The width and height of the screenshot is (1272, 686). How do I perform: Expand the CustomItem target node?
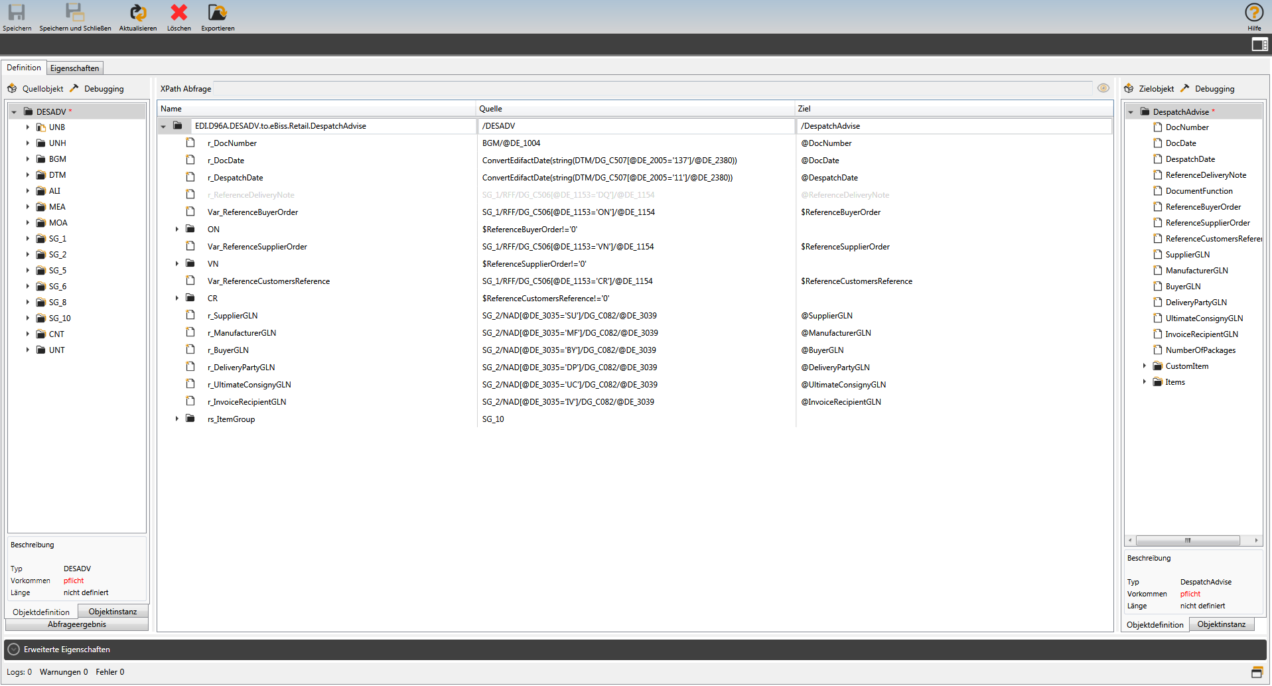(1145, 366)
